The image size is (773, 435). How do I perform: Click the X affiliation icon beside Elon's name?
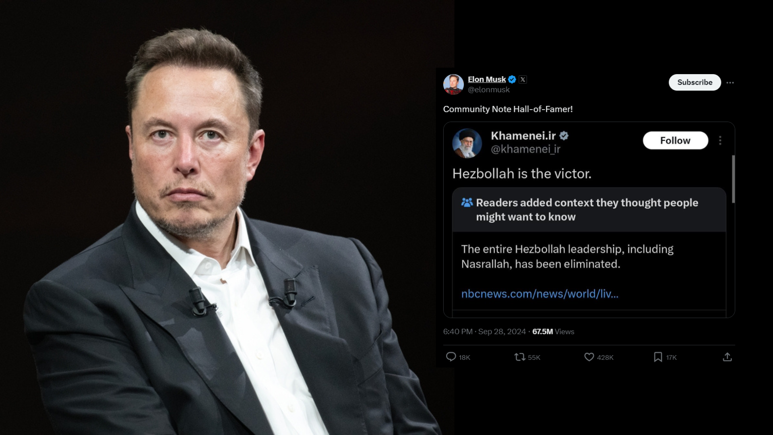[523, 79]
